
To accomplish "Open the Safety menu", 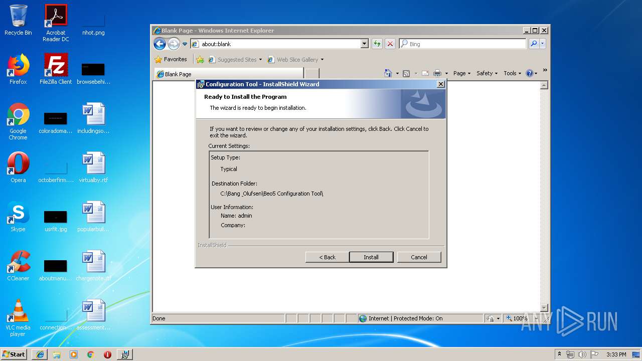I will pyautogui.click(x=487, y=73).
